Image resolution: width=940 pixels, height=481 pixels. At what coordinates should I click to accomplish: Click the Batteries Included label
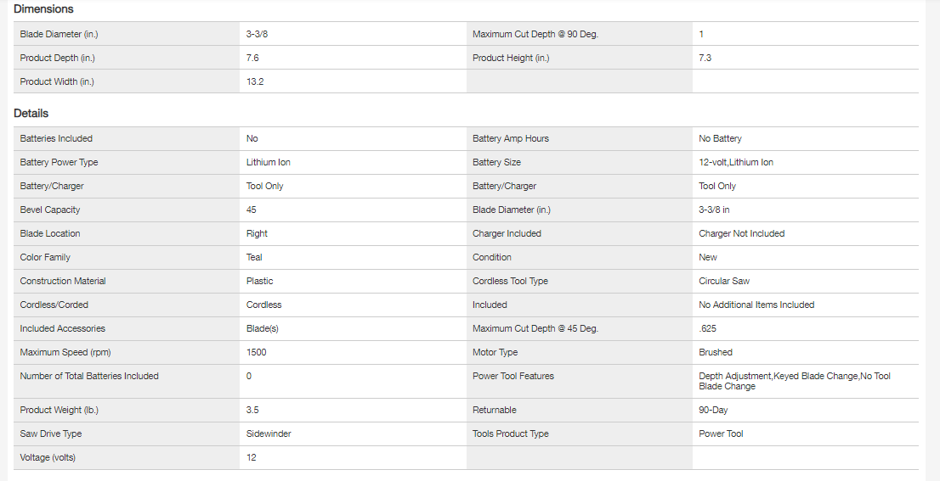tap(56, 138)
